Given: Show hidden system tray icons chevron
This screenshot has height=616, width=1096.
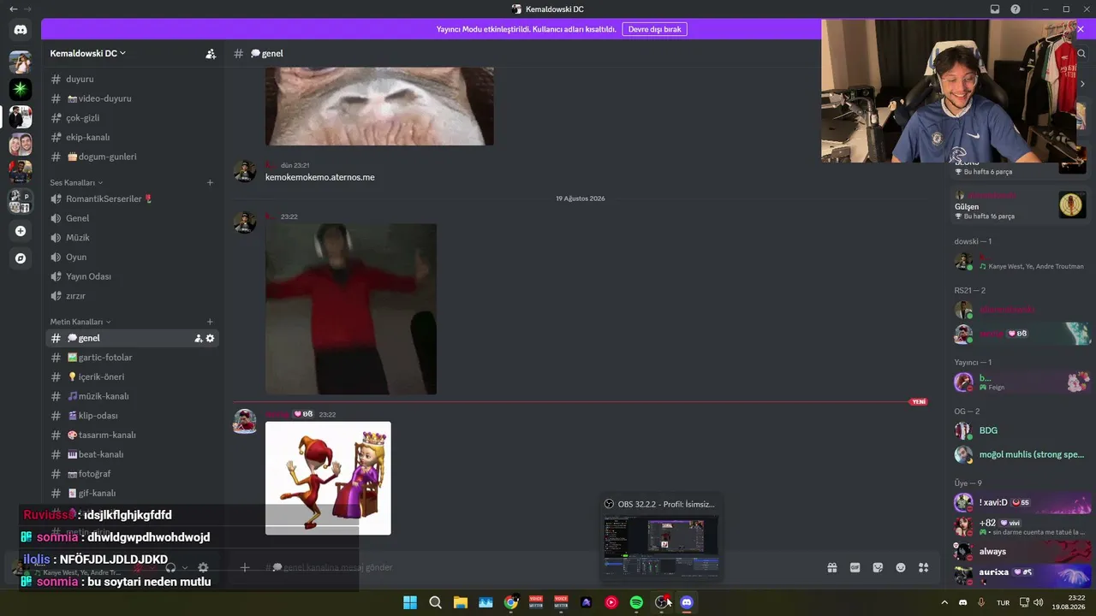Looking at the screenshot, I should click(944, 602).
